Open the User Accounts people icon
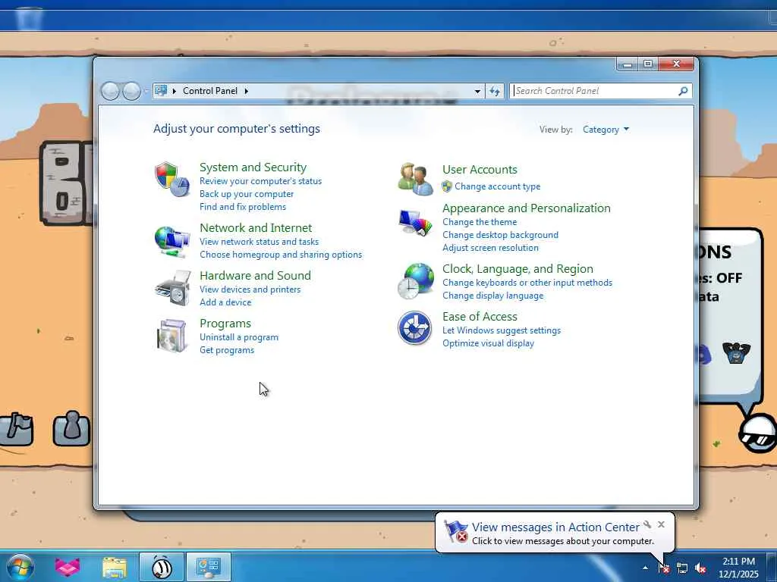 [415, 179]
